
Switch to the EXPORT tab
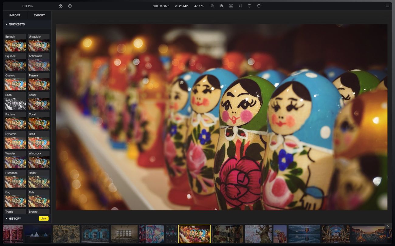39,15
